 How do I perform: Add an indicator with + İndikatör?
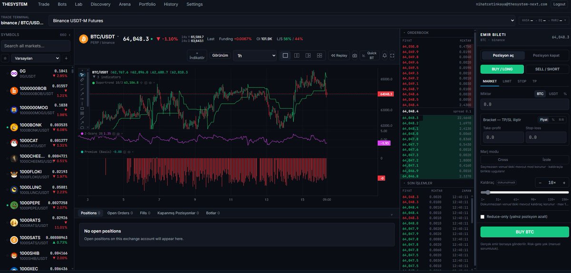pos(197,56)
